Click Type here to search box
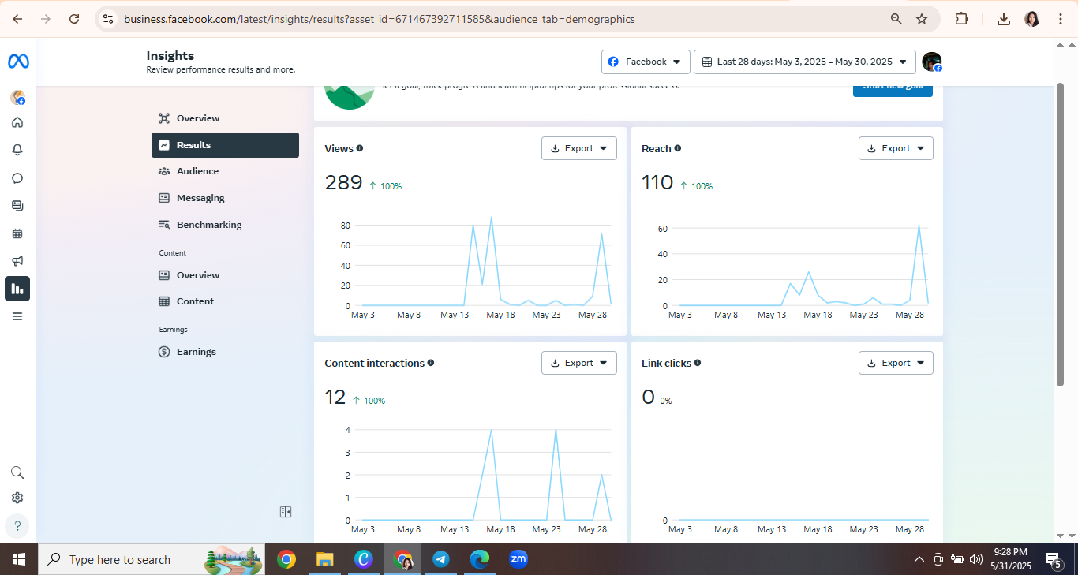This screenshot has height=575, width=1078. tap(151, 559)
